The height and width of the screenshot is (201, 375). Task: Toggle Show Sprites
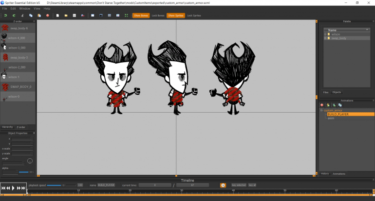[x=175, y=16]
